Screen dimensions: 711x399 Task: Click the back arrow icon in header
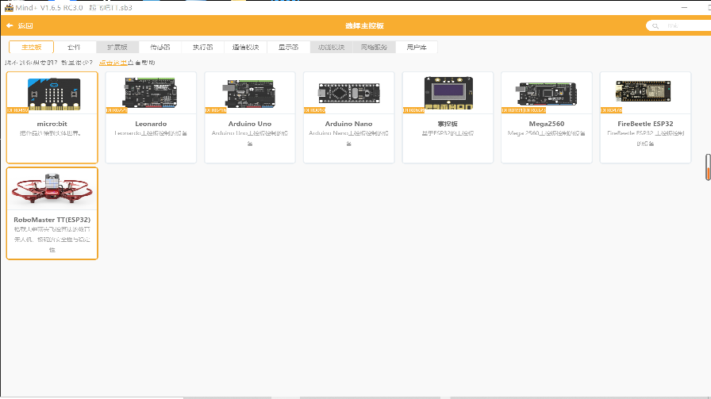point(10,26)
